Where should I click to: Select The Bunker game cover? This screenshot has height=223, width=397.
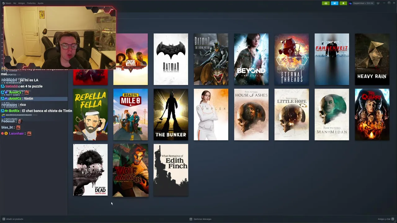pos(171,115)
